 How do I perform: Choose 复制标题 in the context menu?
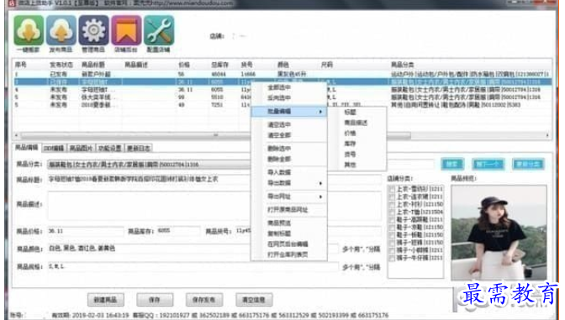[289, 233]
